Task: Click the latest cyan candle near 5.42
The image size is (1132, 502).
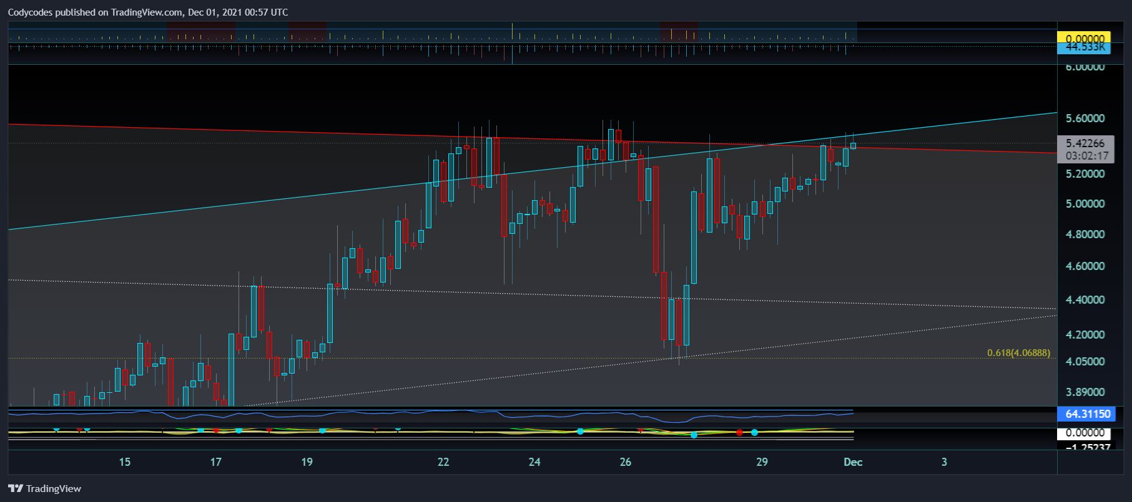Action: coord(853,145)
